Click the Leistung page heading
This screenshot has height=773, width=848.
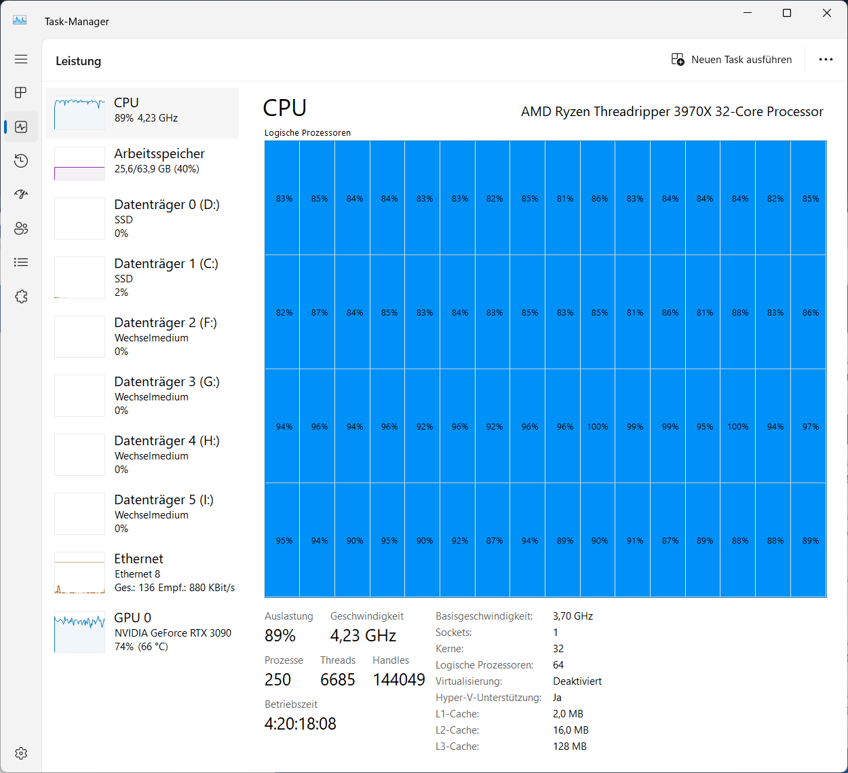78,61
